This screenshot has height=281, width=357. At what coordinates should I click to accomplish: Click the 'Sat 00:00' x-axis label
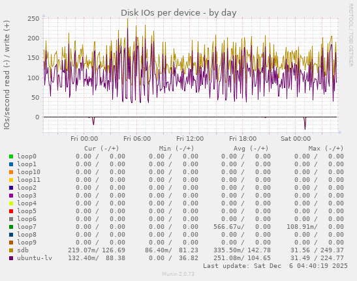point(296,139)
